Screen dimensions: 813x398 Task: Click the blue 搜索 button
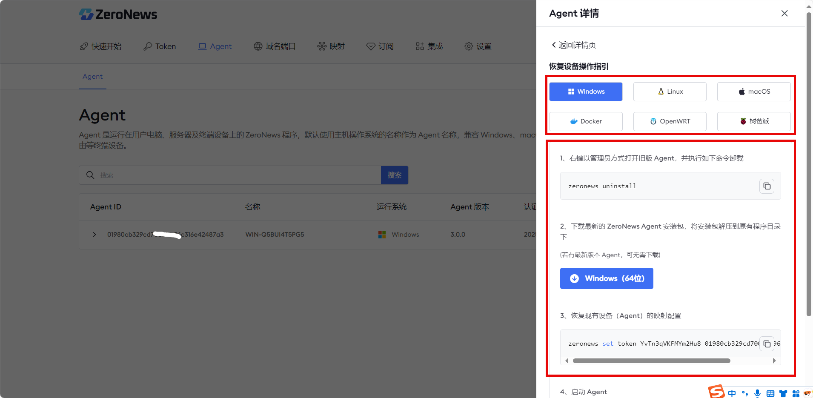tap(395, 175)
